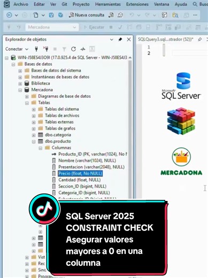Expand Bases de datos del sistema node
The height and width of the screenshot is (278, 208).
(20, 71)
